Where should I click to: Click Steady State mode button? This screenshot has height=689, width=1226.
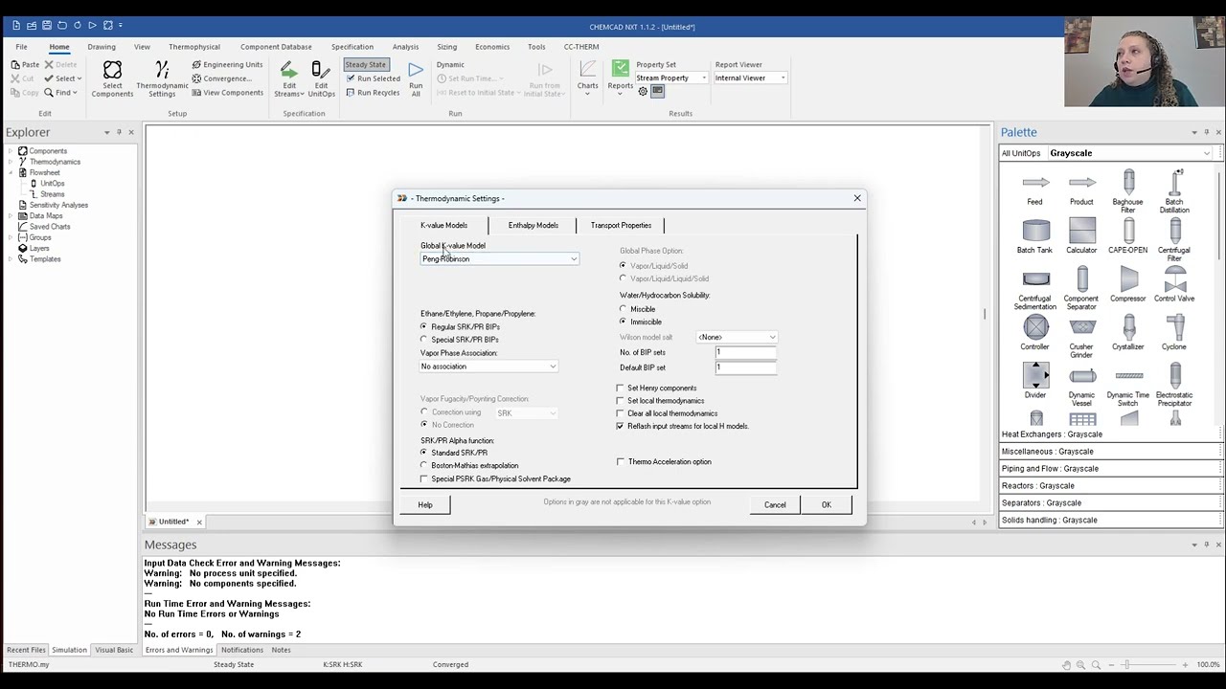pyautogui.click(x=365, y=65)
